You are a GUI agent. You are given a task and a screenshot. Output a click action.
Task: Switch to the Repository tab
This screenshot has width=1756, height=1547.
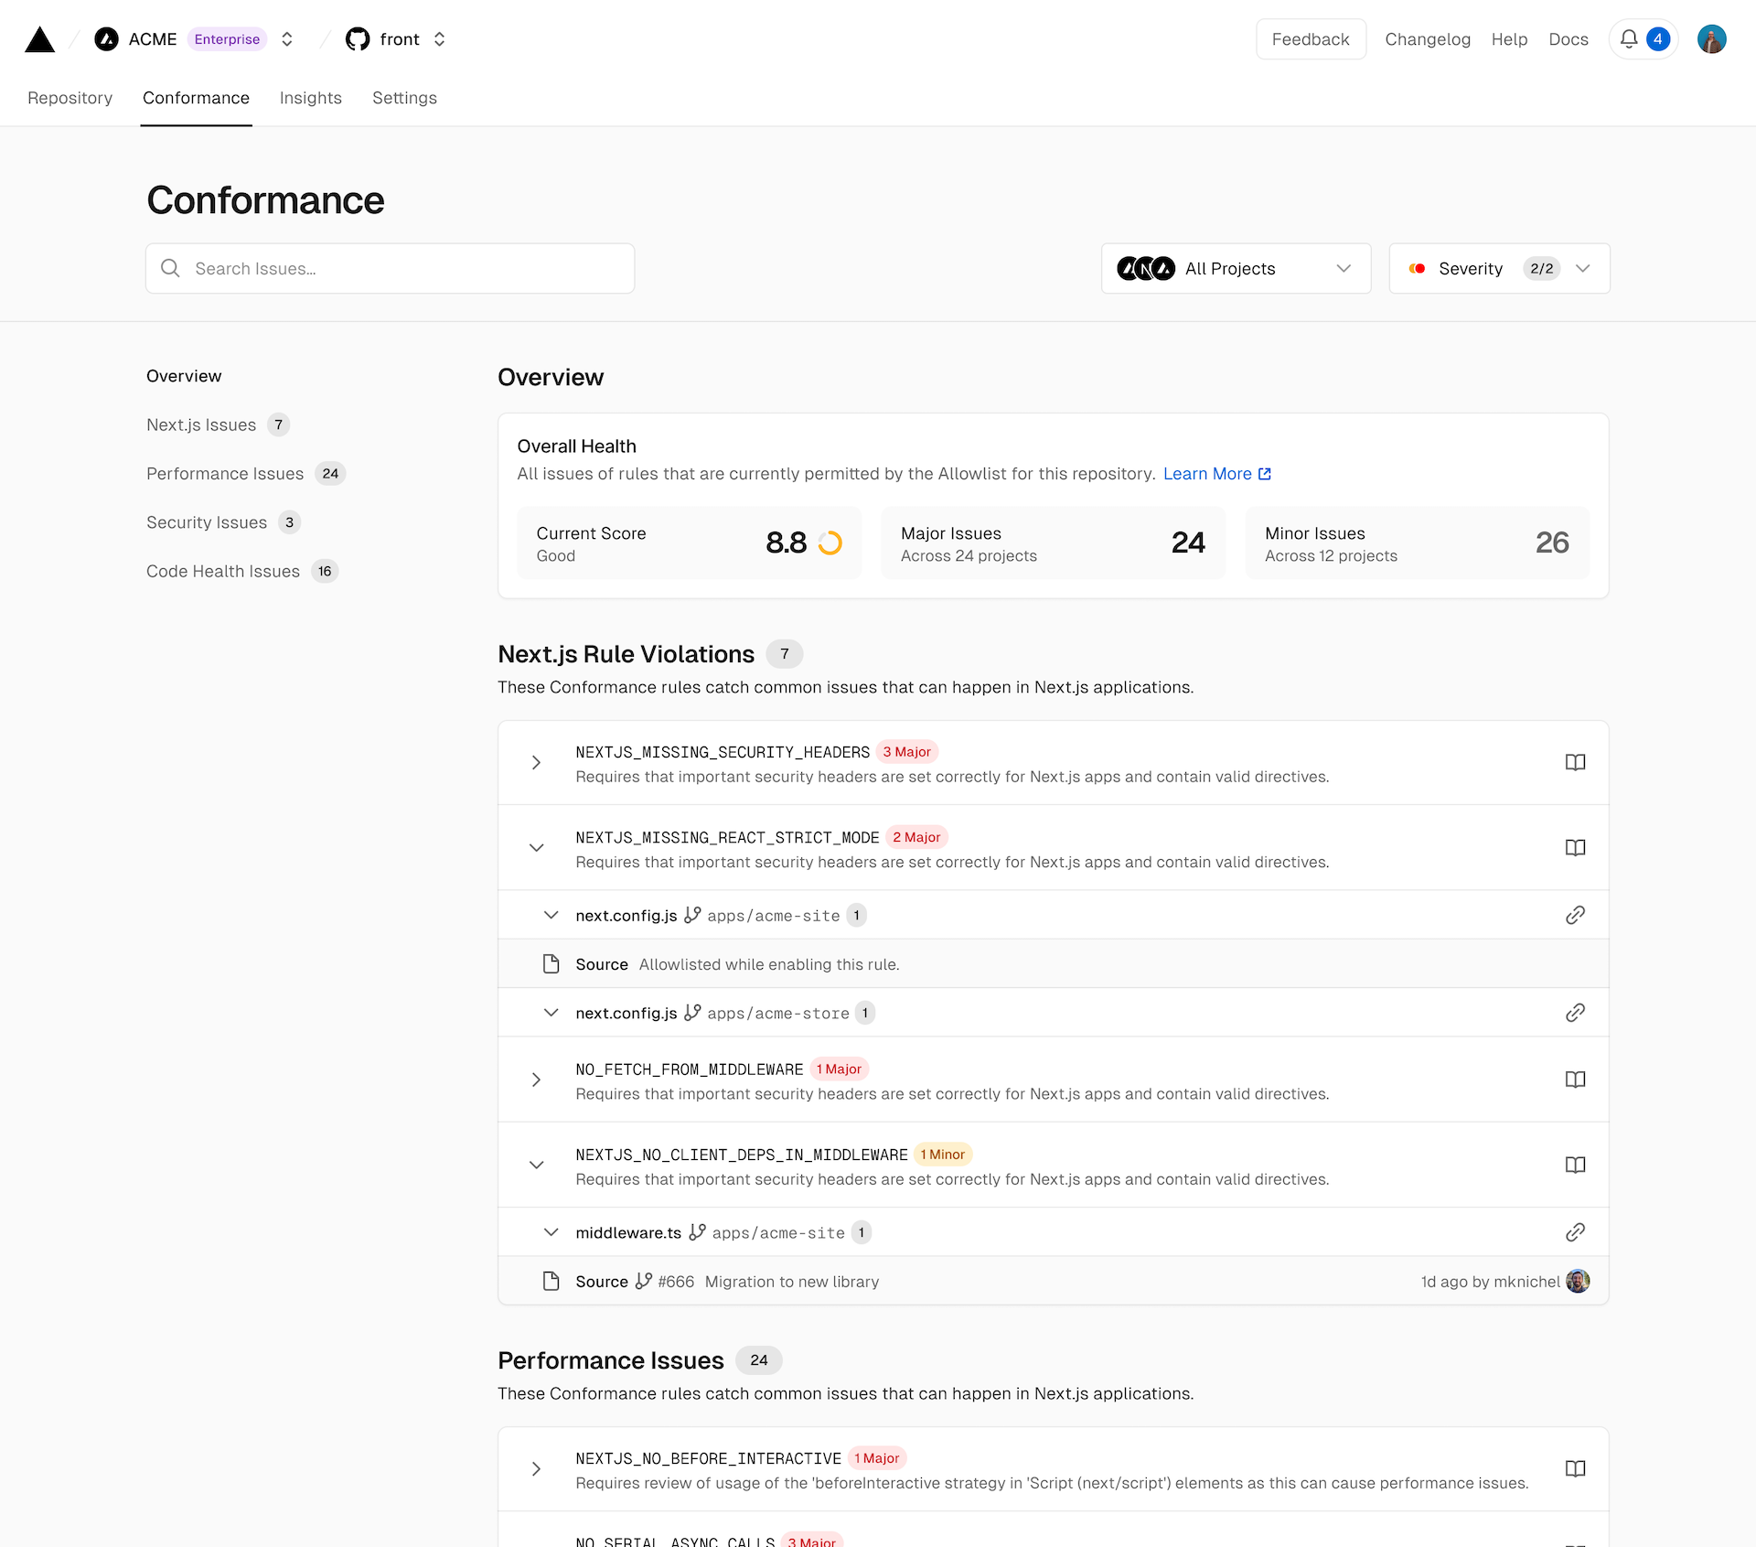click(x=70, y=98)
